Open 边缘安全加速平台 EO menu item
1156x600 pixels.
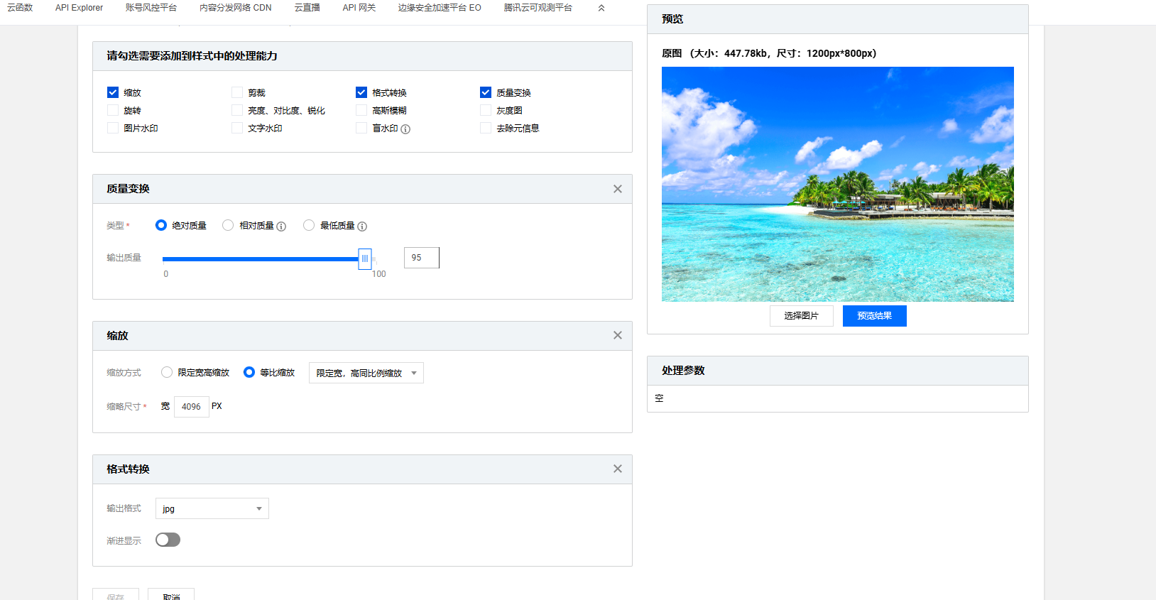pyautogui.click(x=440, y=8)
